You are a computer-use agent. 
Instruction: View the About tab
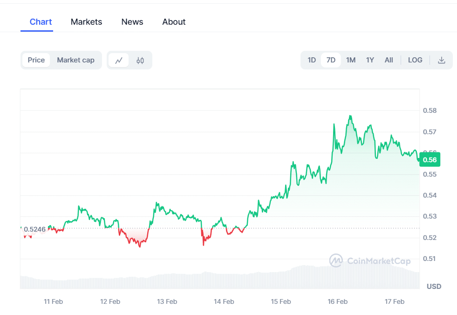[173, 21]
